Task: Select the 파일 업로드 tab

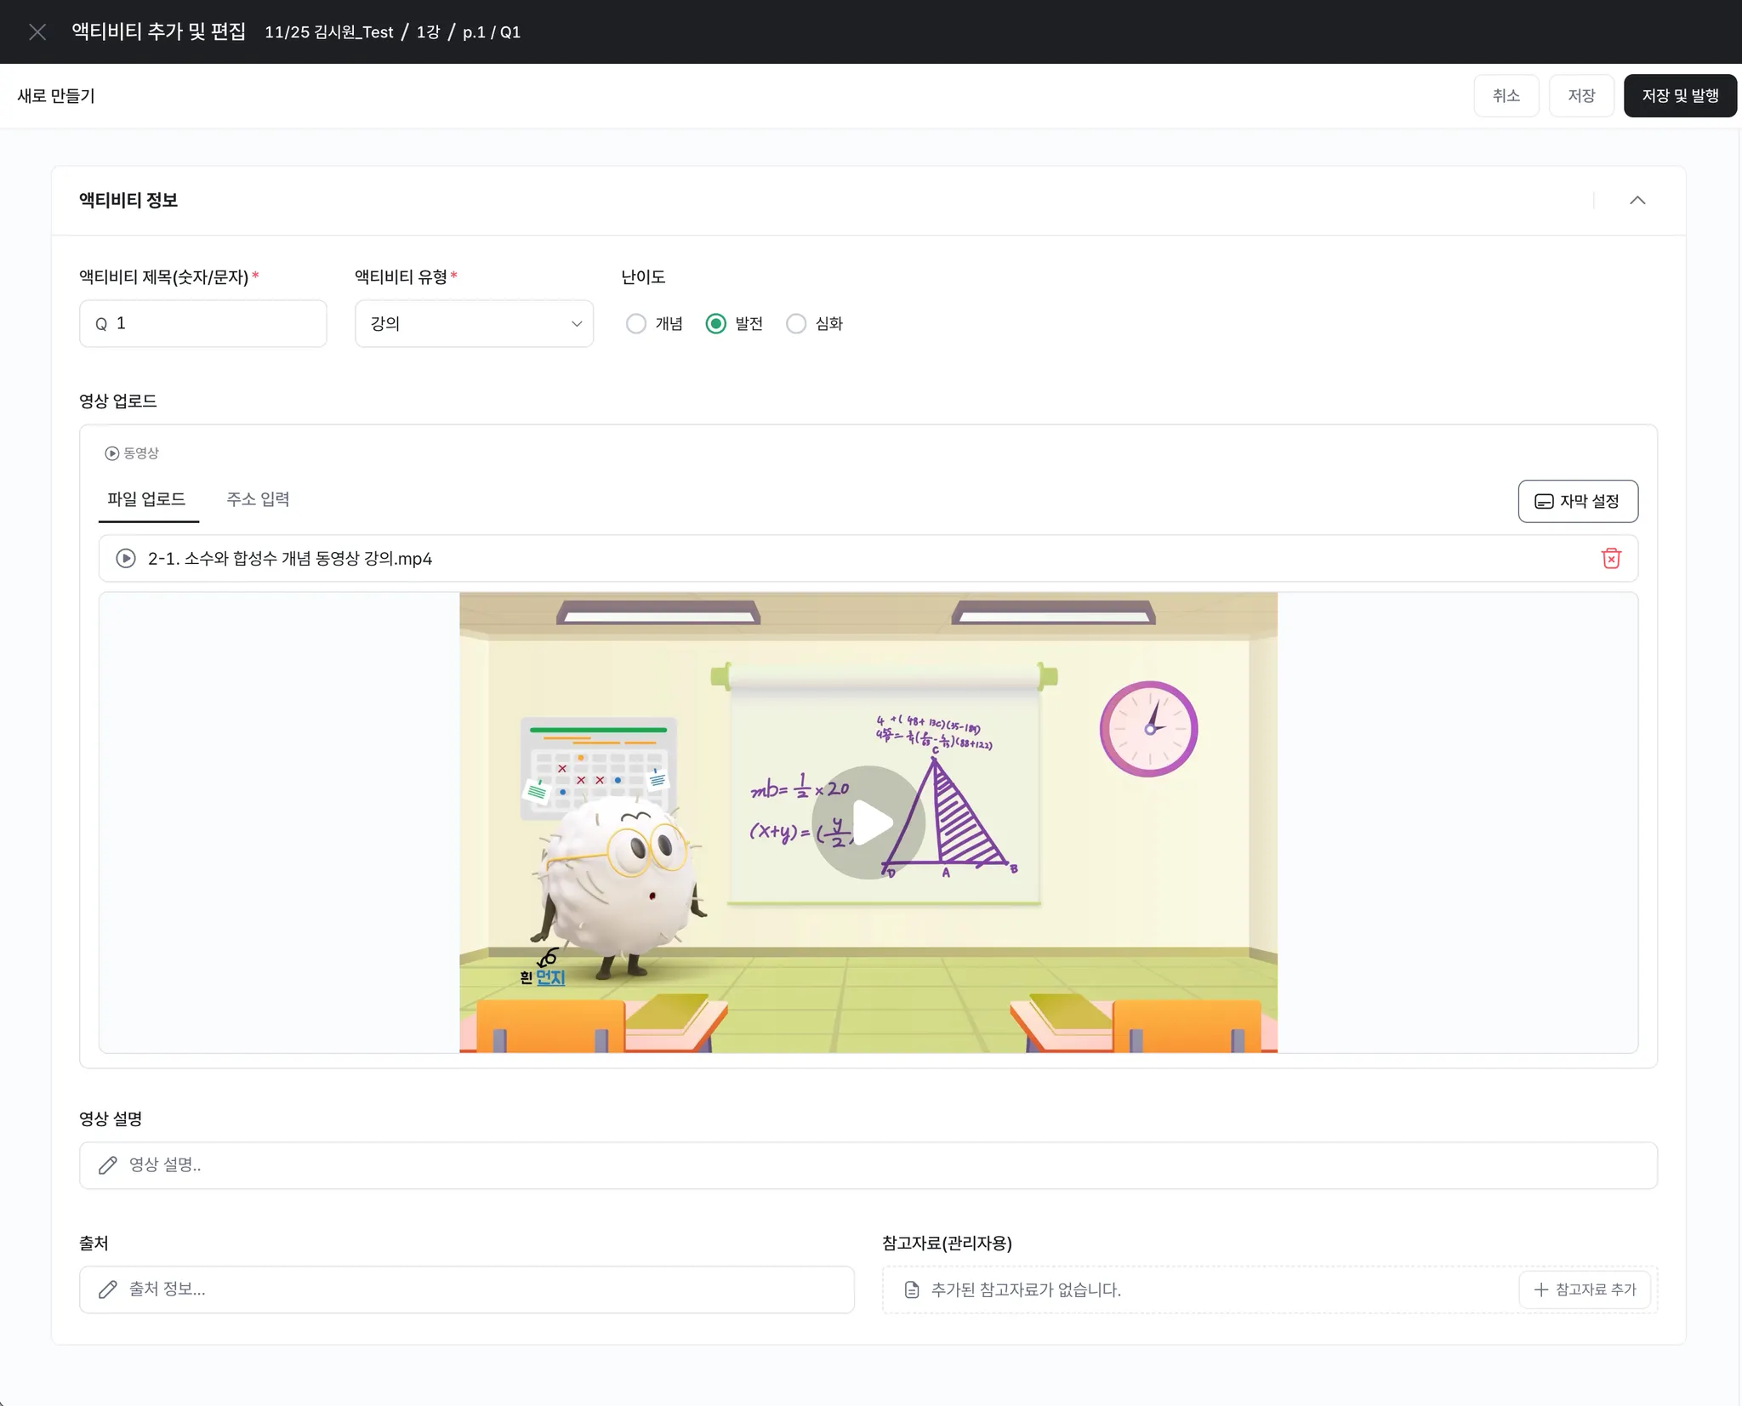Action: point(146,499)
